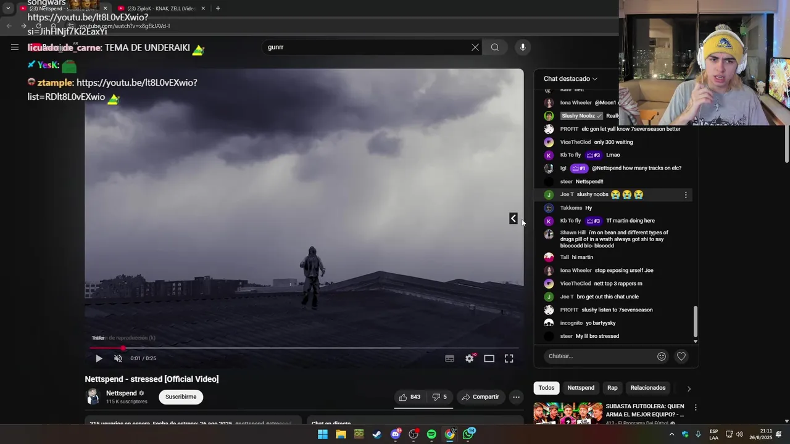
Task: Open File Explorer from taskbar
Action: coord(341,434)
